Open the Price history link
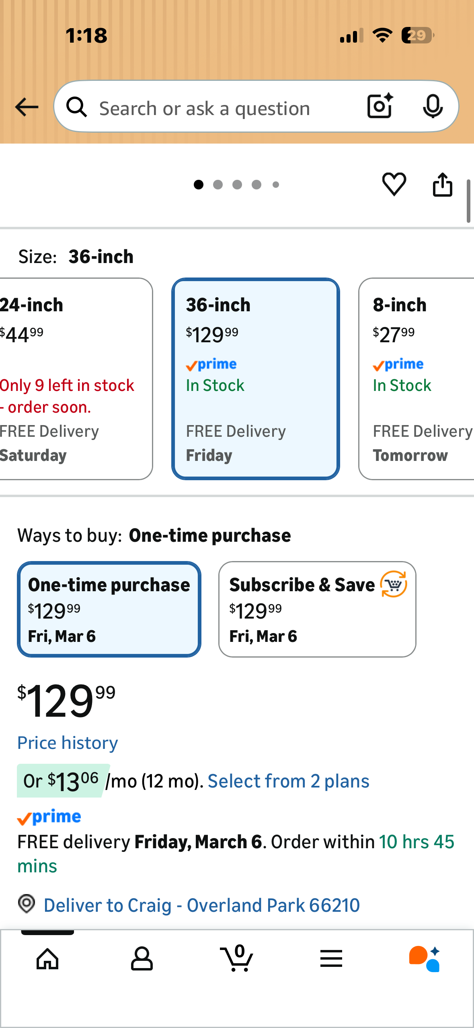Screen dimensions: 474x1028 click(68, 743)
